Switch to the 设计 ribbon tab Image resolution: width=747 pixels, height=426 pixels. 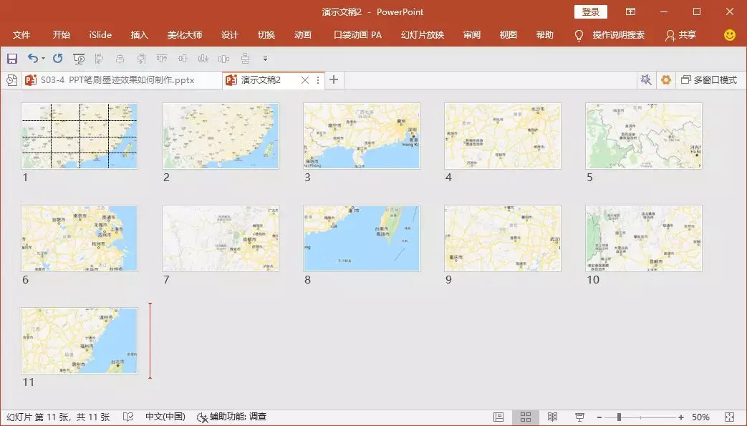[x=230, y=35]
